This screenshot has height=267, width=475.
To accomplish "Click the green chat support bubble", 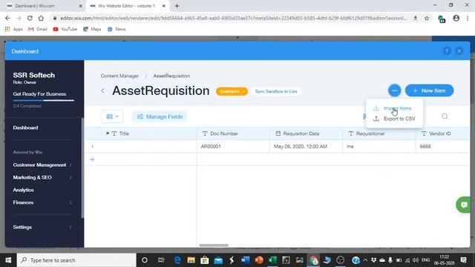I will tap(464, 205).
